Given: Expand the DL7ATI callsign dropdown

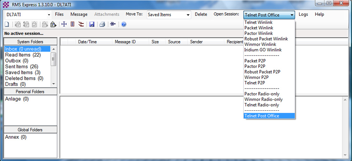Looking at the screenshot, I should [49, 15].
